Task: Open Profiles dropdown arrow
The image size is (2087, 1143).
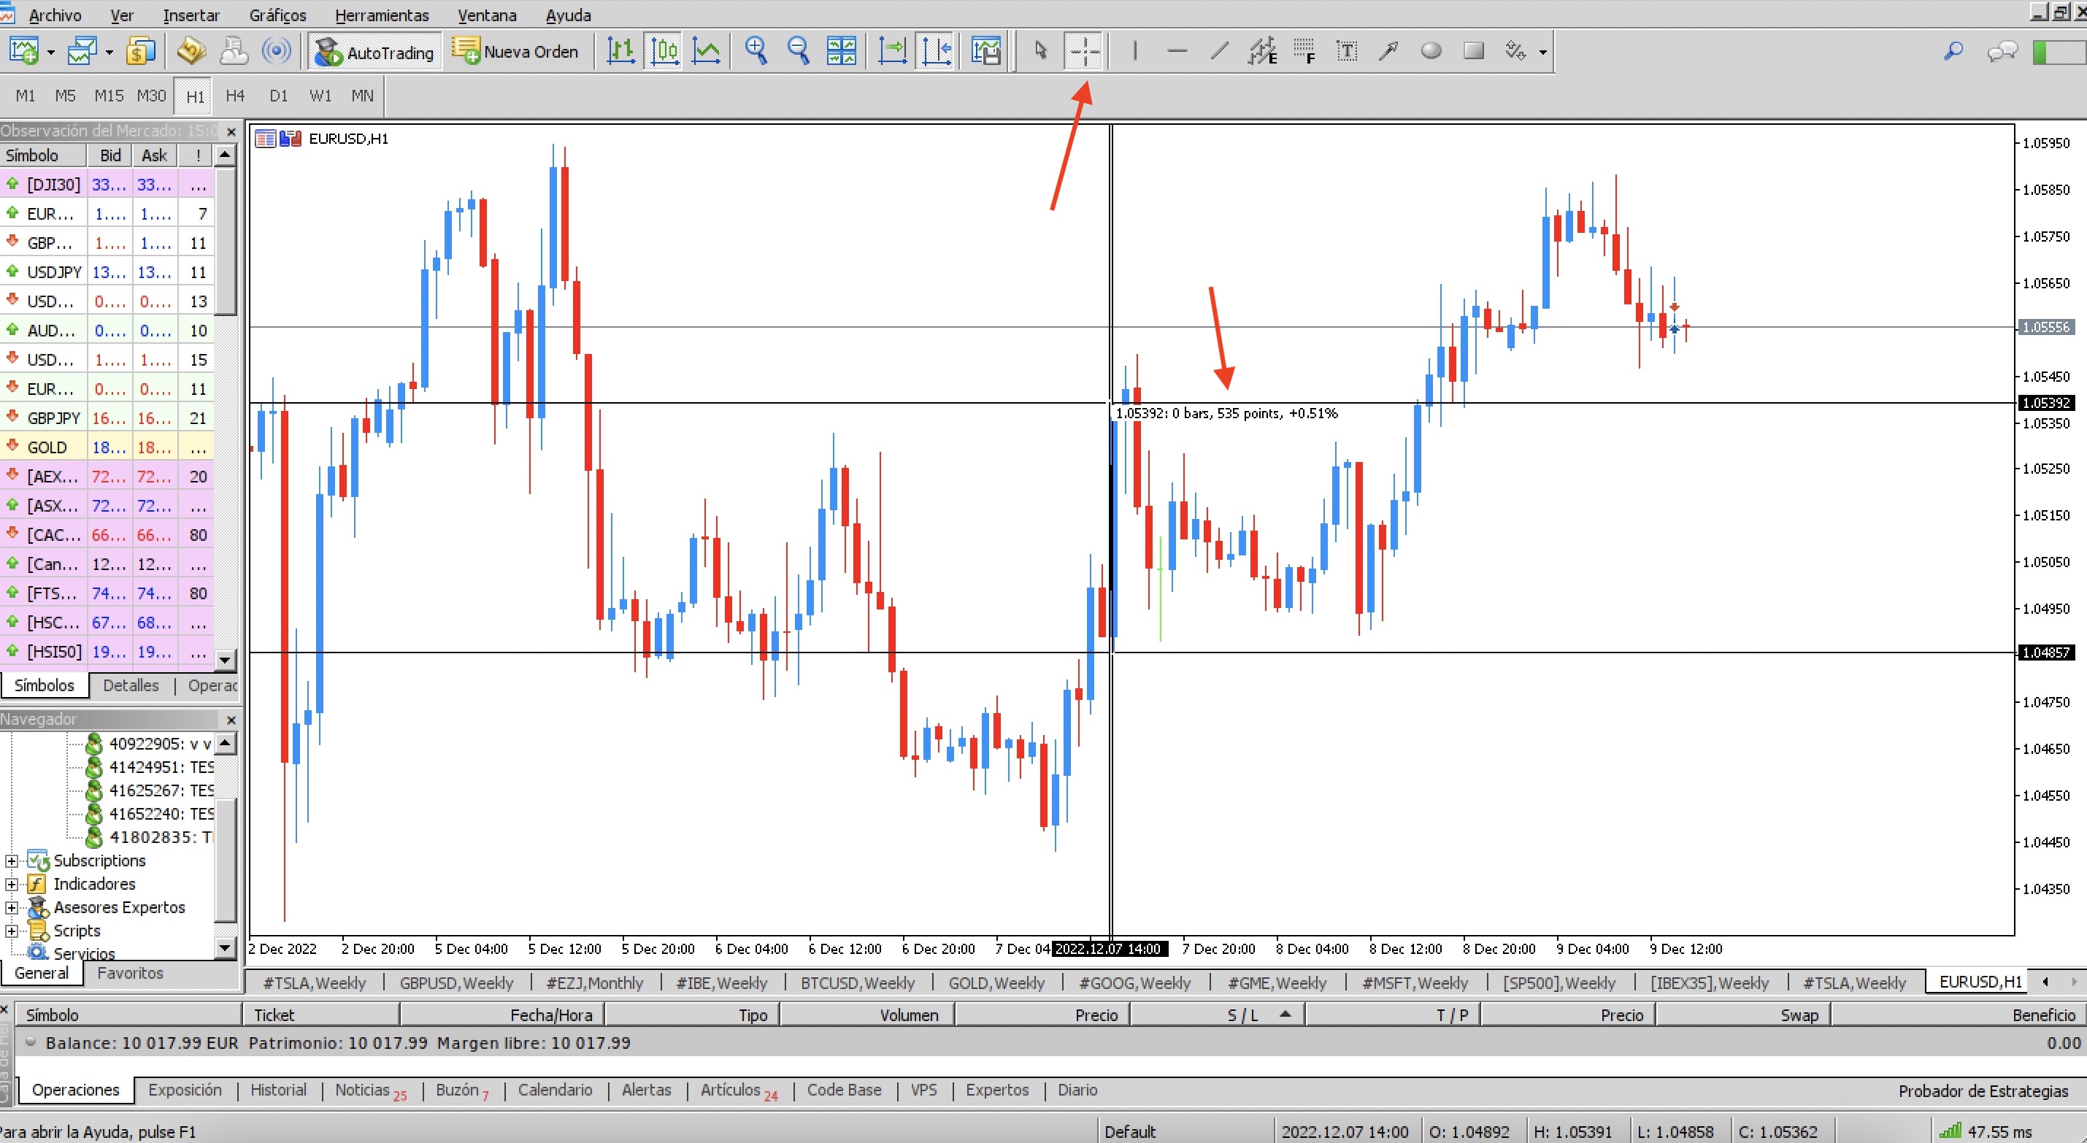Action: 109,53
